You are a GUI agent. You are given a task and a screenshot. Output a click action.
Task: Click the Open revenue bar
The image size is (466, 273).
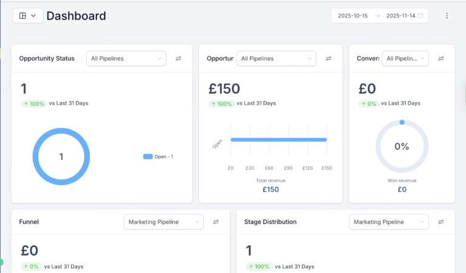tap(279, 140)
